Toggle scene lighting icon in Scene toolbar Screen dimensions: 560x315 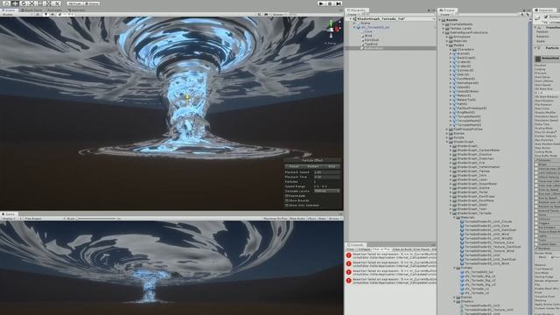(45, 15)
